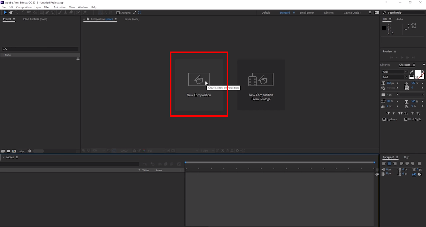Viewport: 426px width, 227px height.
Task: Select center text paragraph alignment
Action: click(389, 164)
